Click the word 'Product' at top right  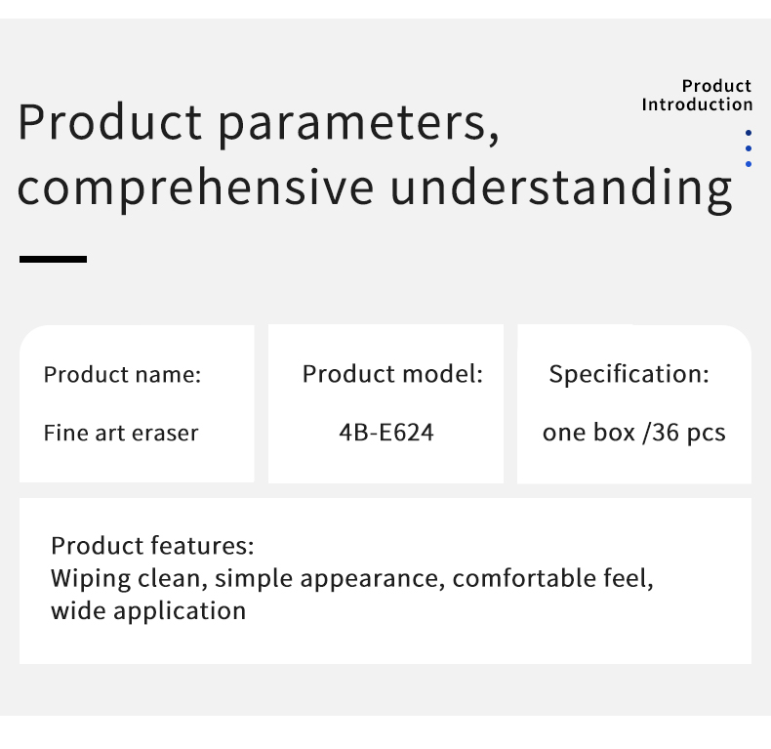pyautogui.click(x=716, y=86)
